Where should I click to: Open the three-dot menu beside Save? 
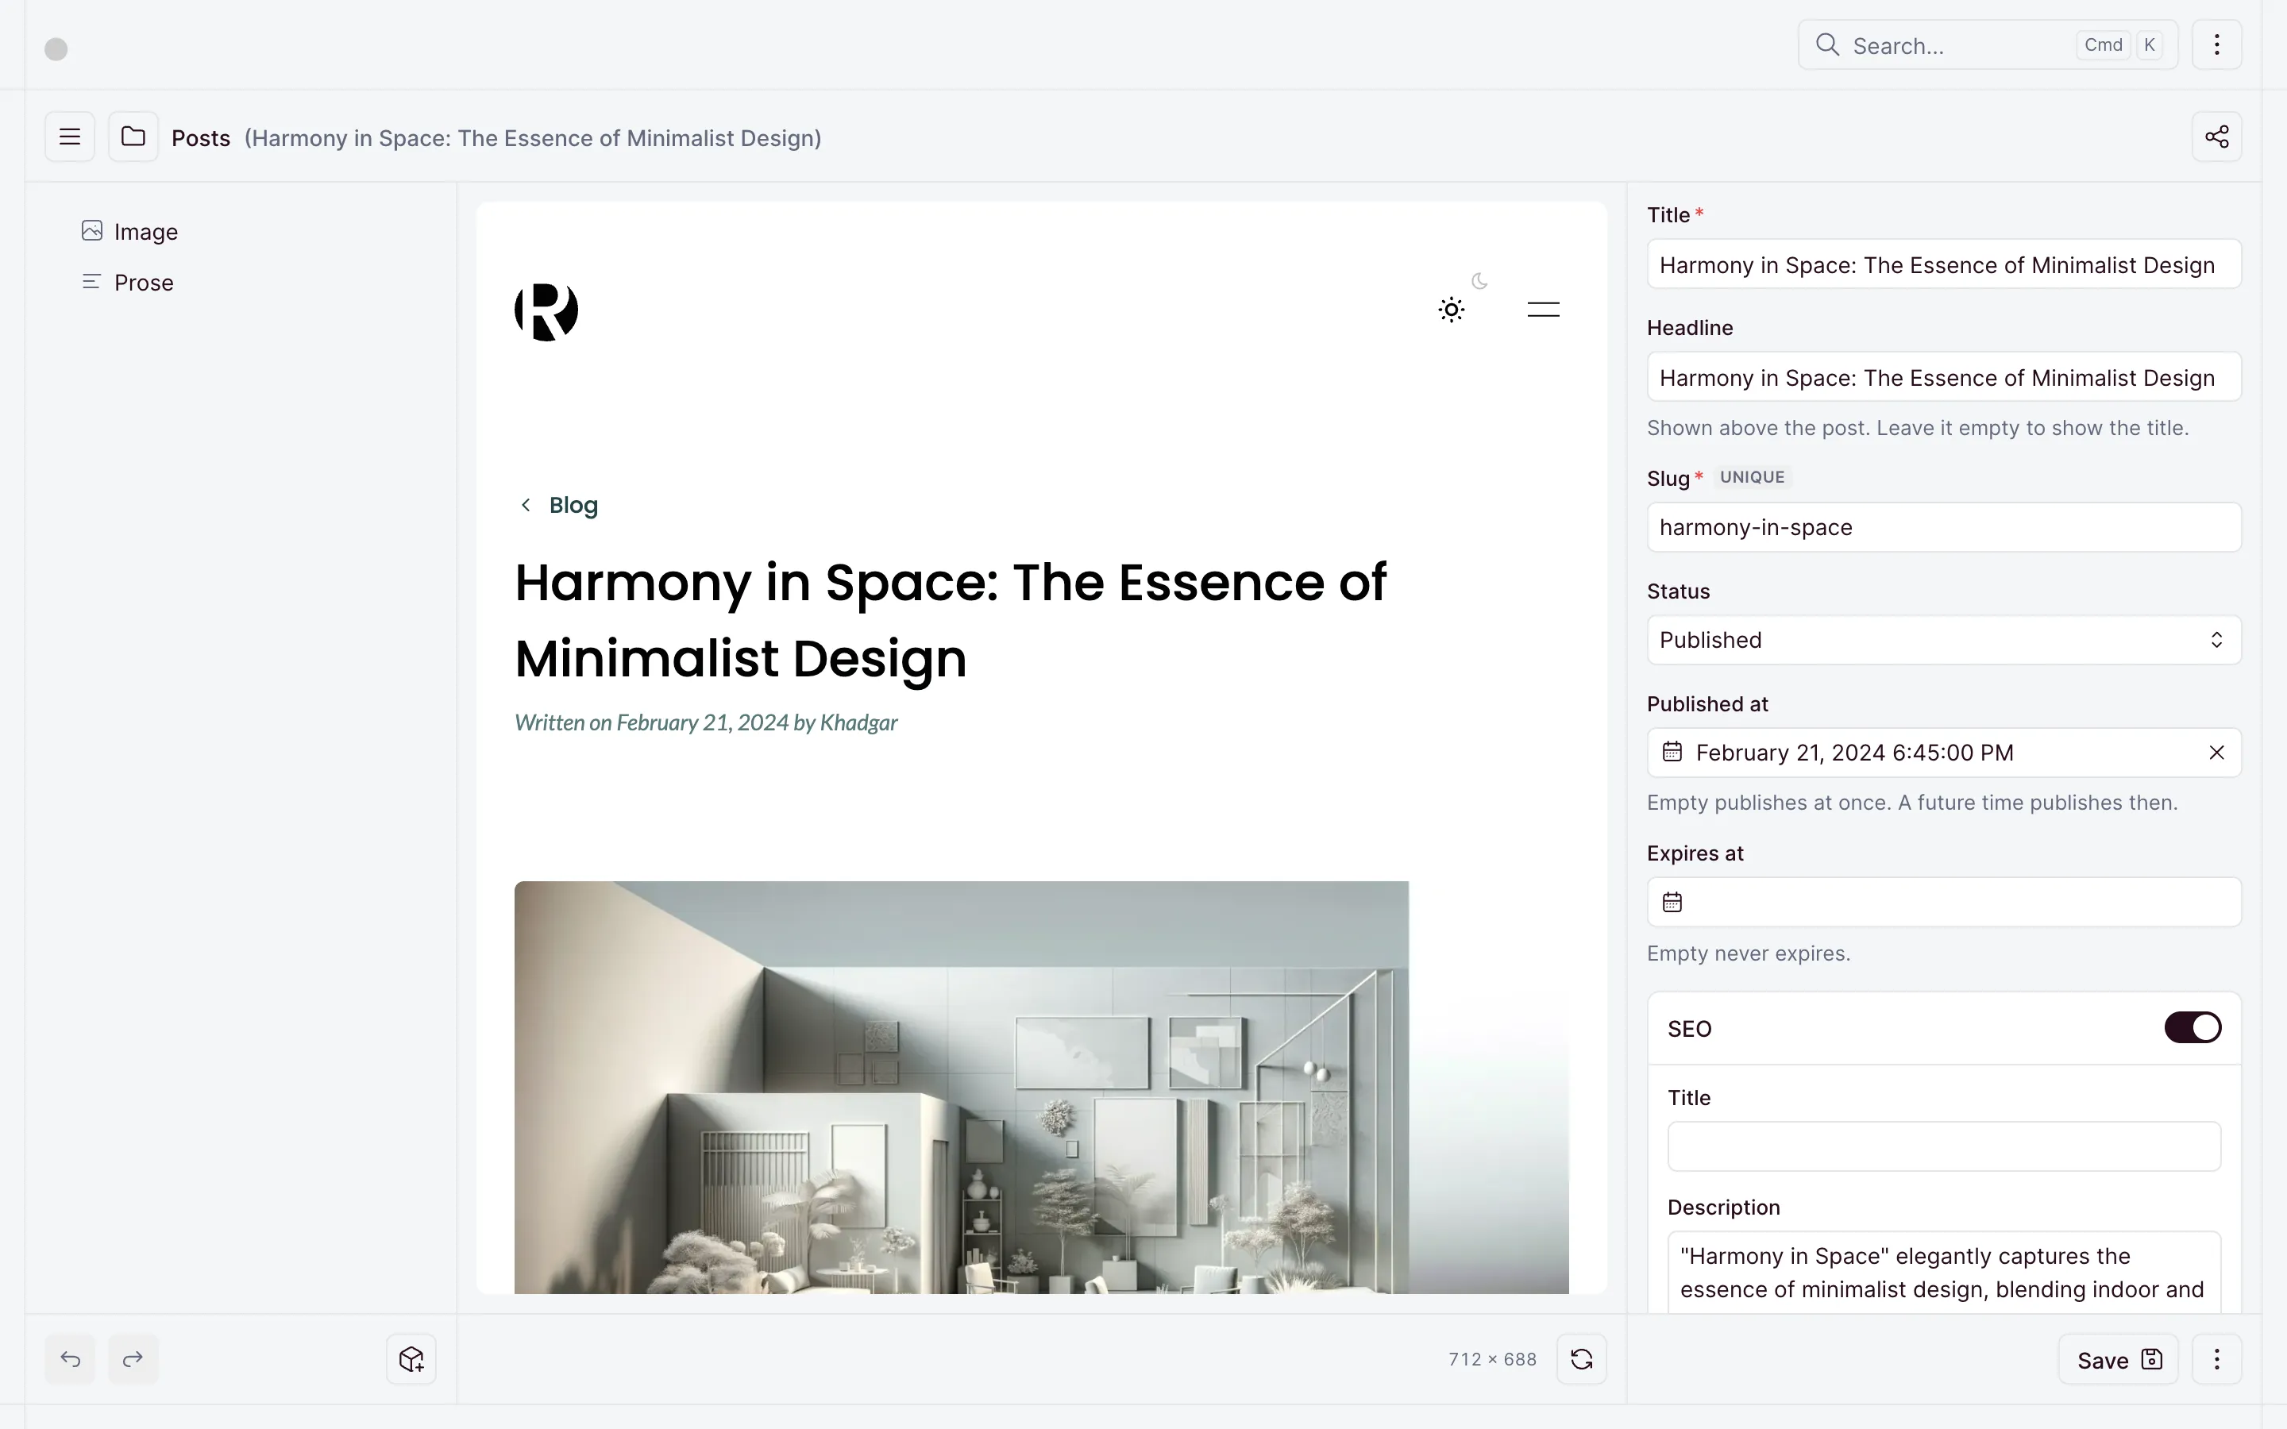pyautogui.click(x=2217, y=1359)
